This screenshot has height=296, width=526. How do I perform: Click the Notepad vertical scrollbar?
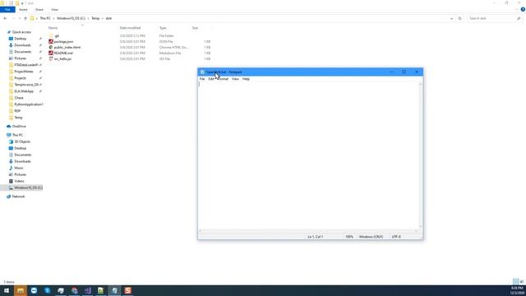(421, 155)
